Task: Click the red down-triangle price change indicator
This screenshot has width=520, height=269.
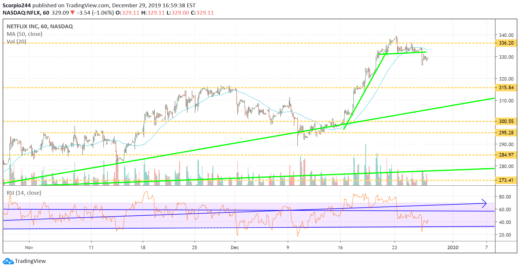Action: [73, 13]
